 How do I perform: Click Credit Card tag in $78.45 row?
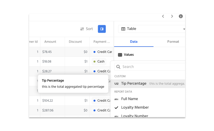pyautogui.click(x=103, y=52)
